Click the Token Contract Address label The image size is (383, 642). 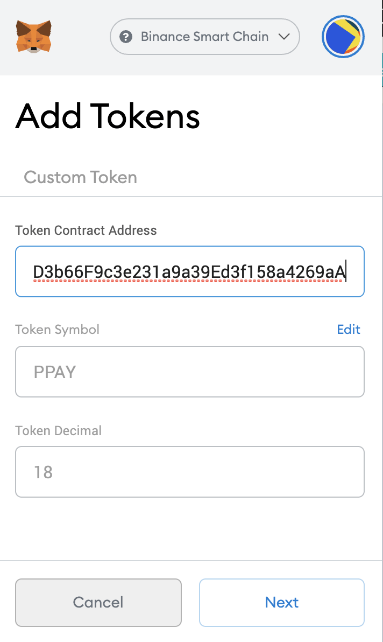[x=86, y=231]
